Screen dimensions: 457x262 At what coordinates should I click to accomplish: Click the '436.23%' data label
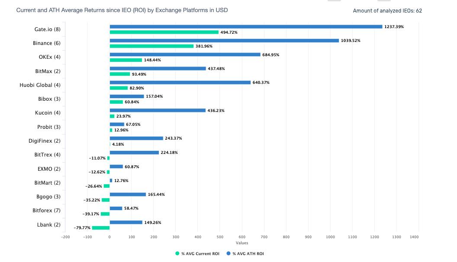216,111
